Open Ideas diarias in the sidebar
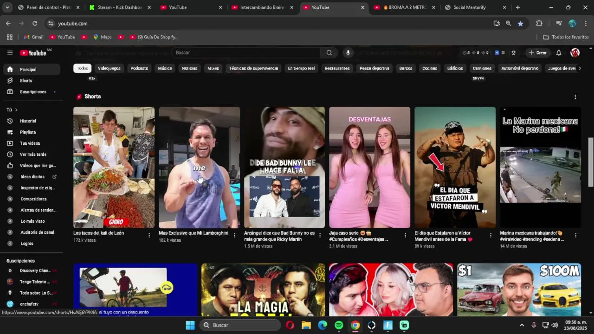This screenshot has width=594, height=334. click(x=31, y=177)
